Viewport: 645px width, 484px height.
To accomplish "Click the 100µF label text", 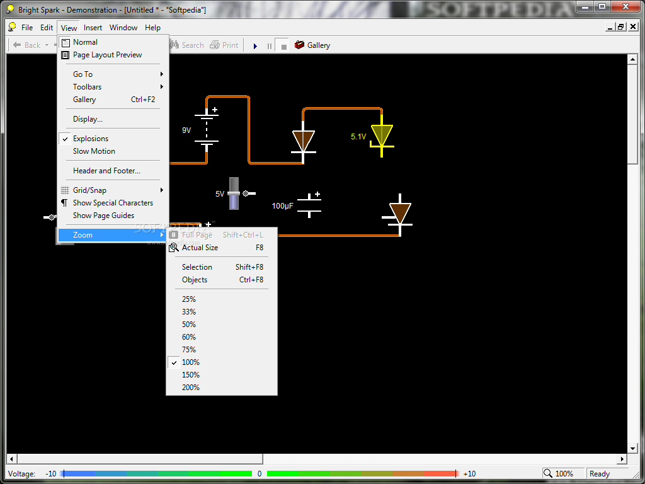I will pos(283,206).
